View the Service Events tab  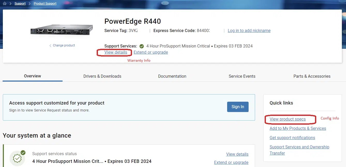click(242, 76)
